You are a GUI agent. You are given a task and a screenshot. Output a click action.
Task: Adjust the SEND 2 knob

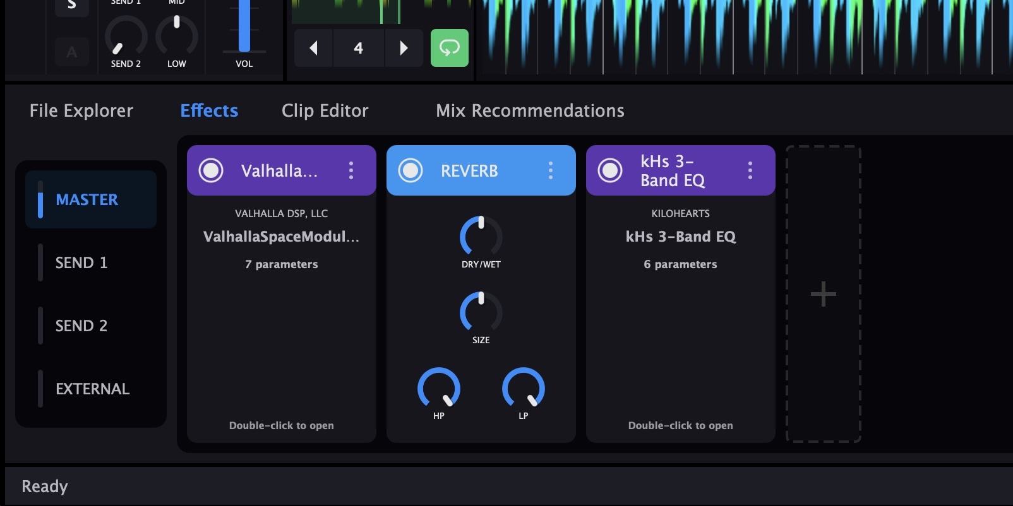(x=126, y=36)
